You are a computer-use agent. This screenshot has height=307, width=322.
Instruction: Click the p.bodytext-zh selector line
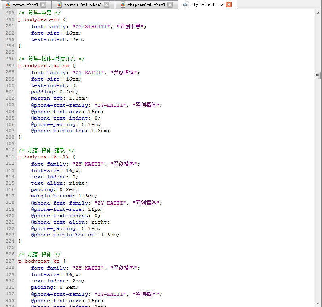click(39, 19)
